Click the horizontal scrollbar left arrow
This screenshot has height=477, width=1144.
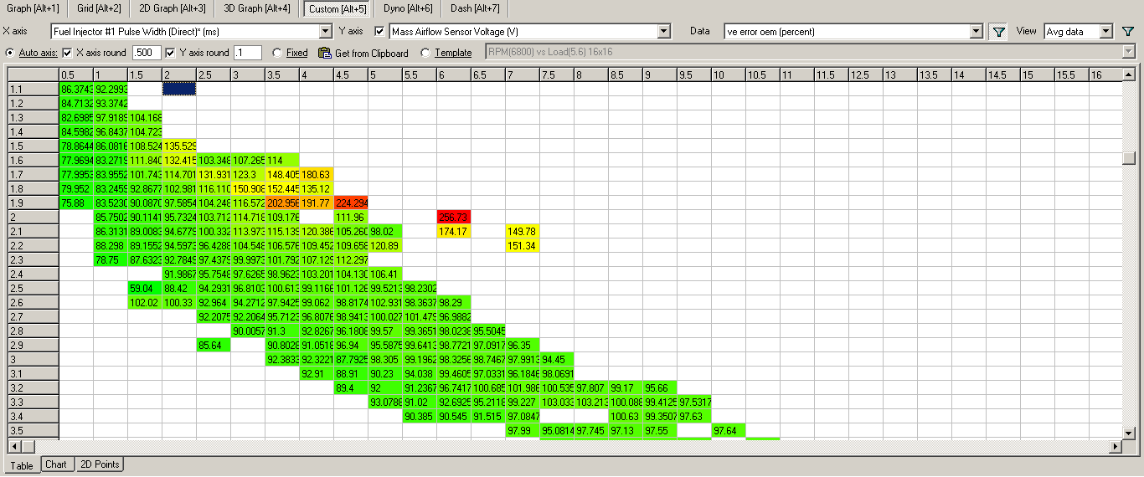click(x=15, y=447)
